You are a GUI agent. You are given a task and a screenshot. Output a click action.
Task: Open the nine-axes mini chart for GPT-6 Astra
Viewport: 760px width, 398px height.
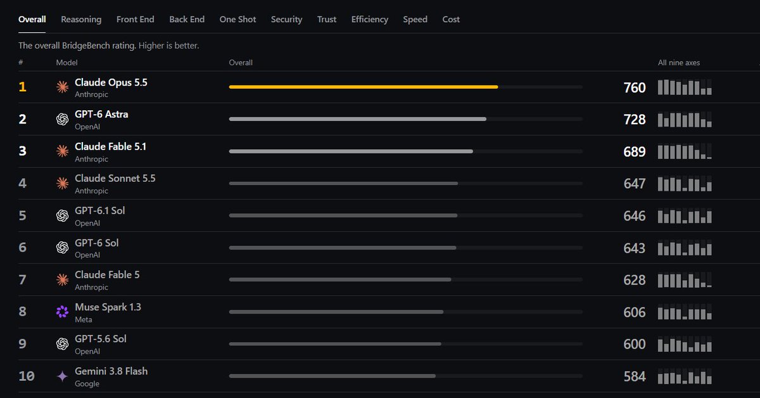pyautogui.click(x=685, y=119)
